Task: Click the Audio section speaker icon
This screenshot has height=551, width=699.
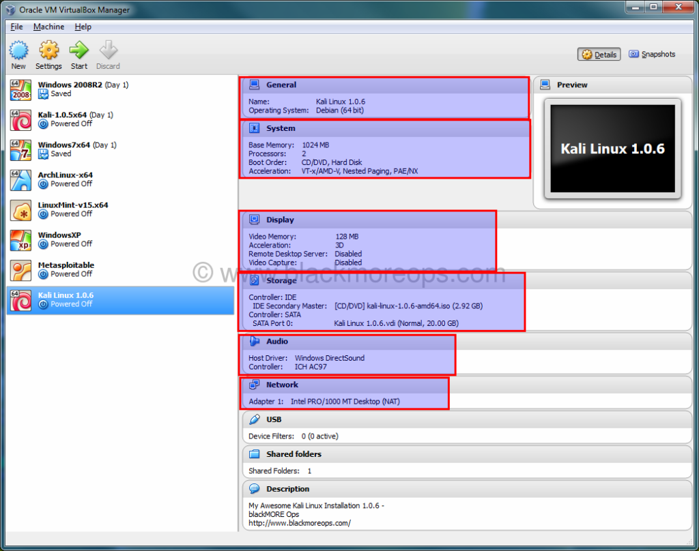Action: click(x=254, y=341)
